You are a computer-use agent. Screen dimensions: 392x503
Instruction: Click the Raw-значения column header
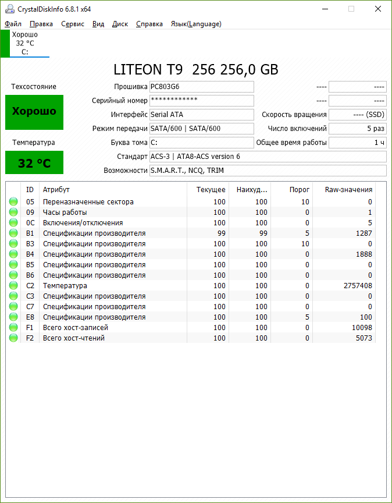click(344, 190)
